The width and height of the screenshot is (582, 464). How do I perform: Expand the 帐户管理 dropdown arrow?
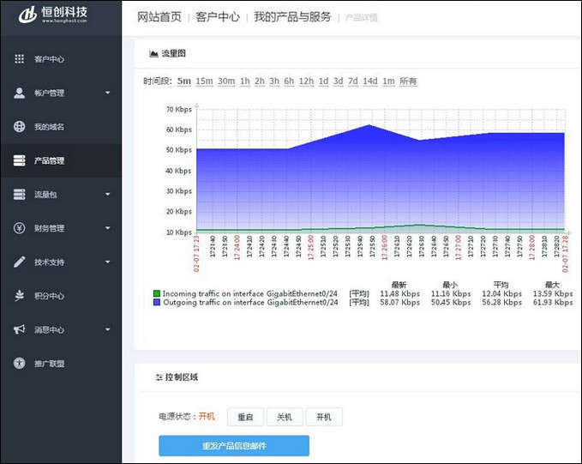tap(107, 93)
